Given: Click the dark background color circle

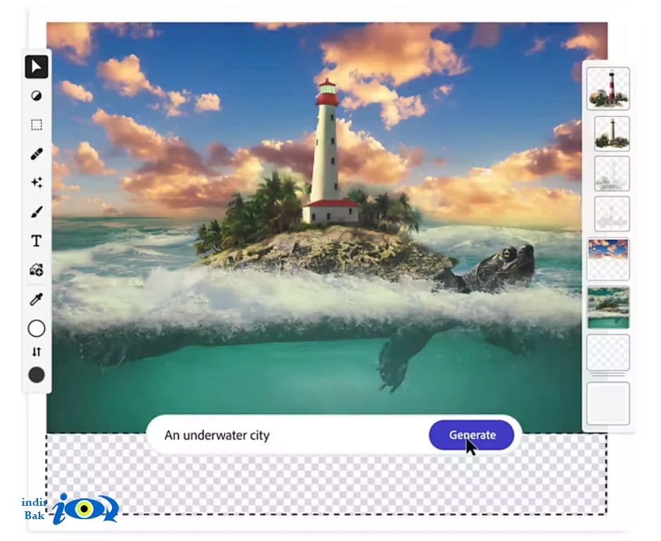Looking at the screenshot, I should (x=36, y=375).
